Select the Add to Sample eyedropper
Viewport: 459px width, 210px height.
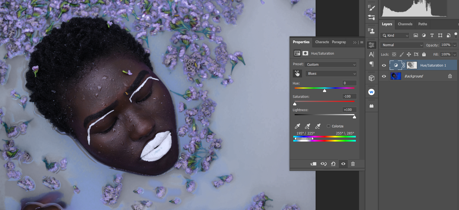tap(307, 126)
